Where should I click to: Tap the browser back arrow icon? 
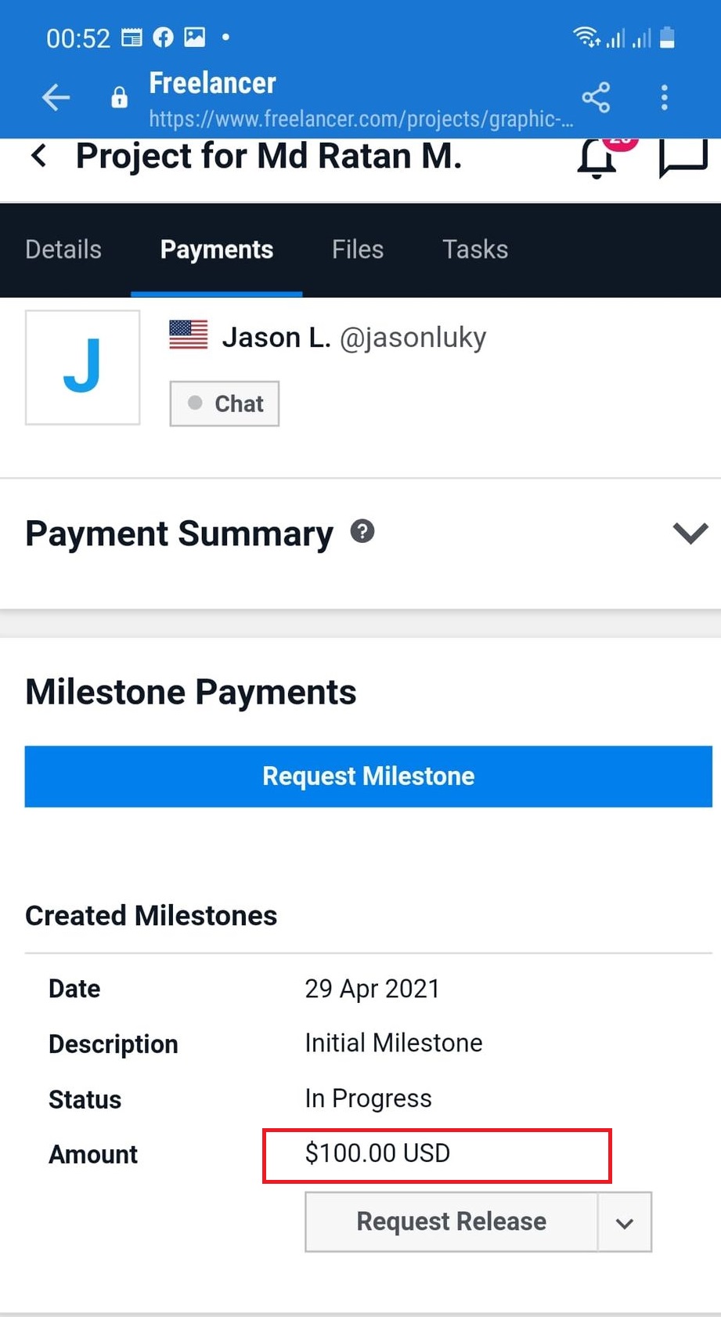[56, 98]
